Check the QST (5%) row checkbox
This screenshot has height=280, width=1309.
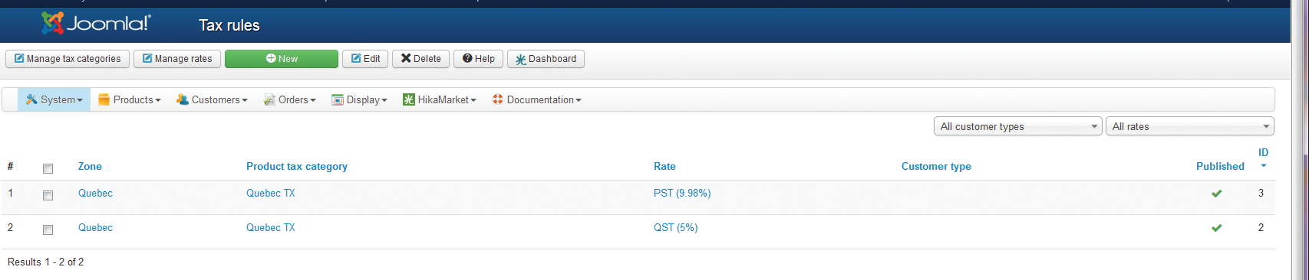[48, 230]
